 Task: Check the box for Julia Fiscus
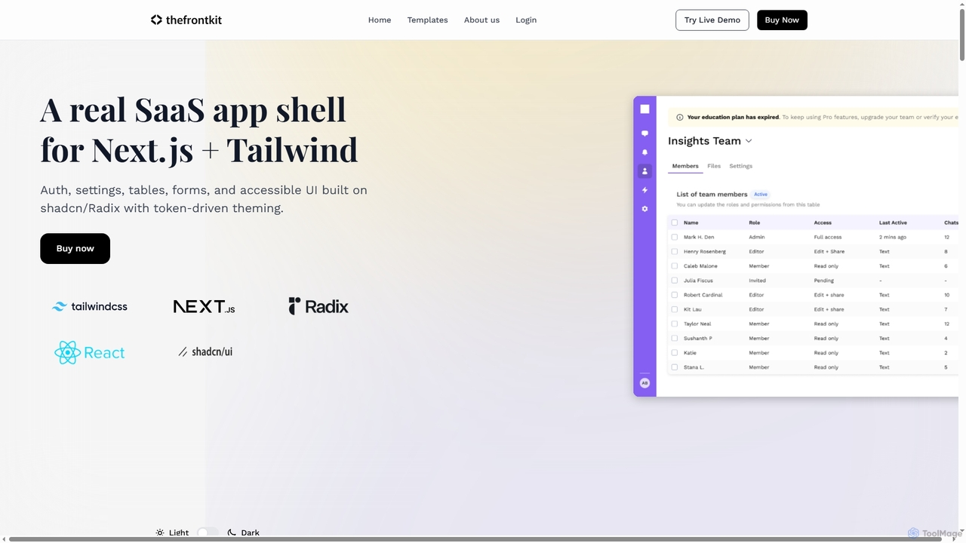[675, 281]
